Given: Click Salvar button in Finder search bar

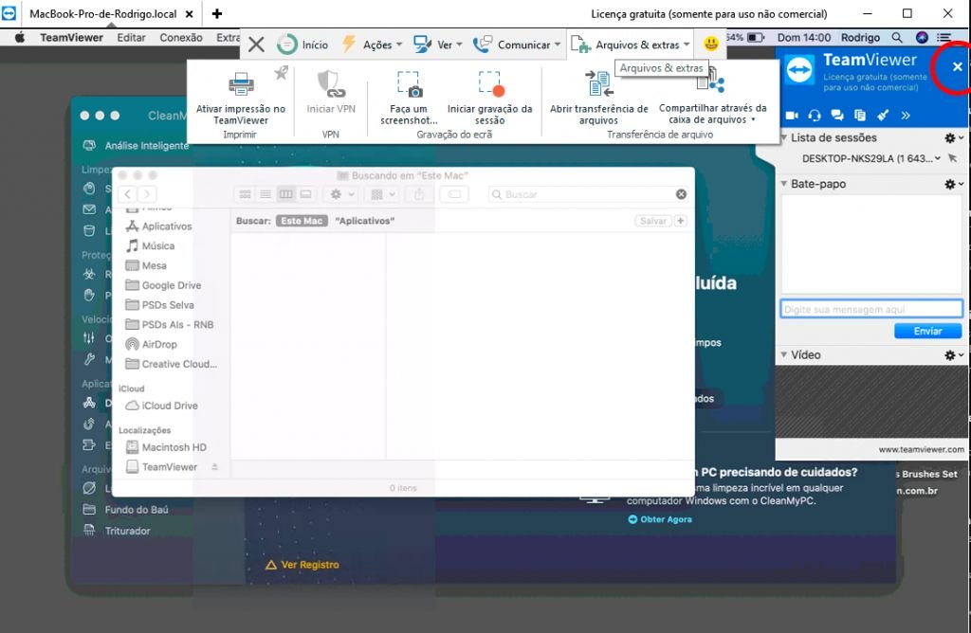Looking at the screenshot, I should coord(653,221).
